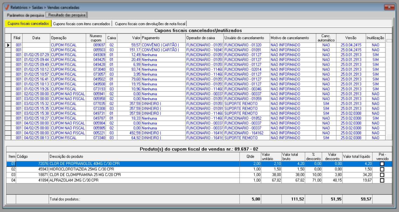Toggle Pré-vencido checkbox for Hidroclorotiazida item
The image size is (399, 212).
[382, 169]
